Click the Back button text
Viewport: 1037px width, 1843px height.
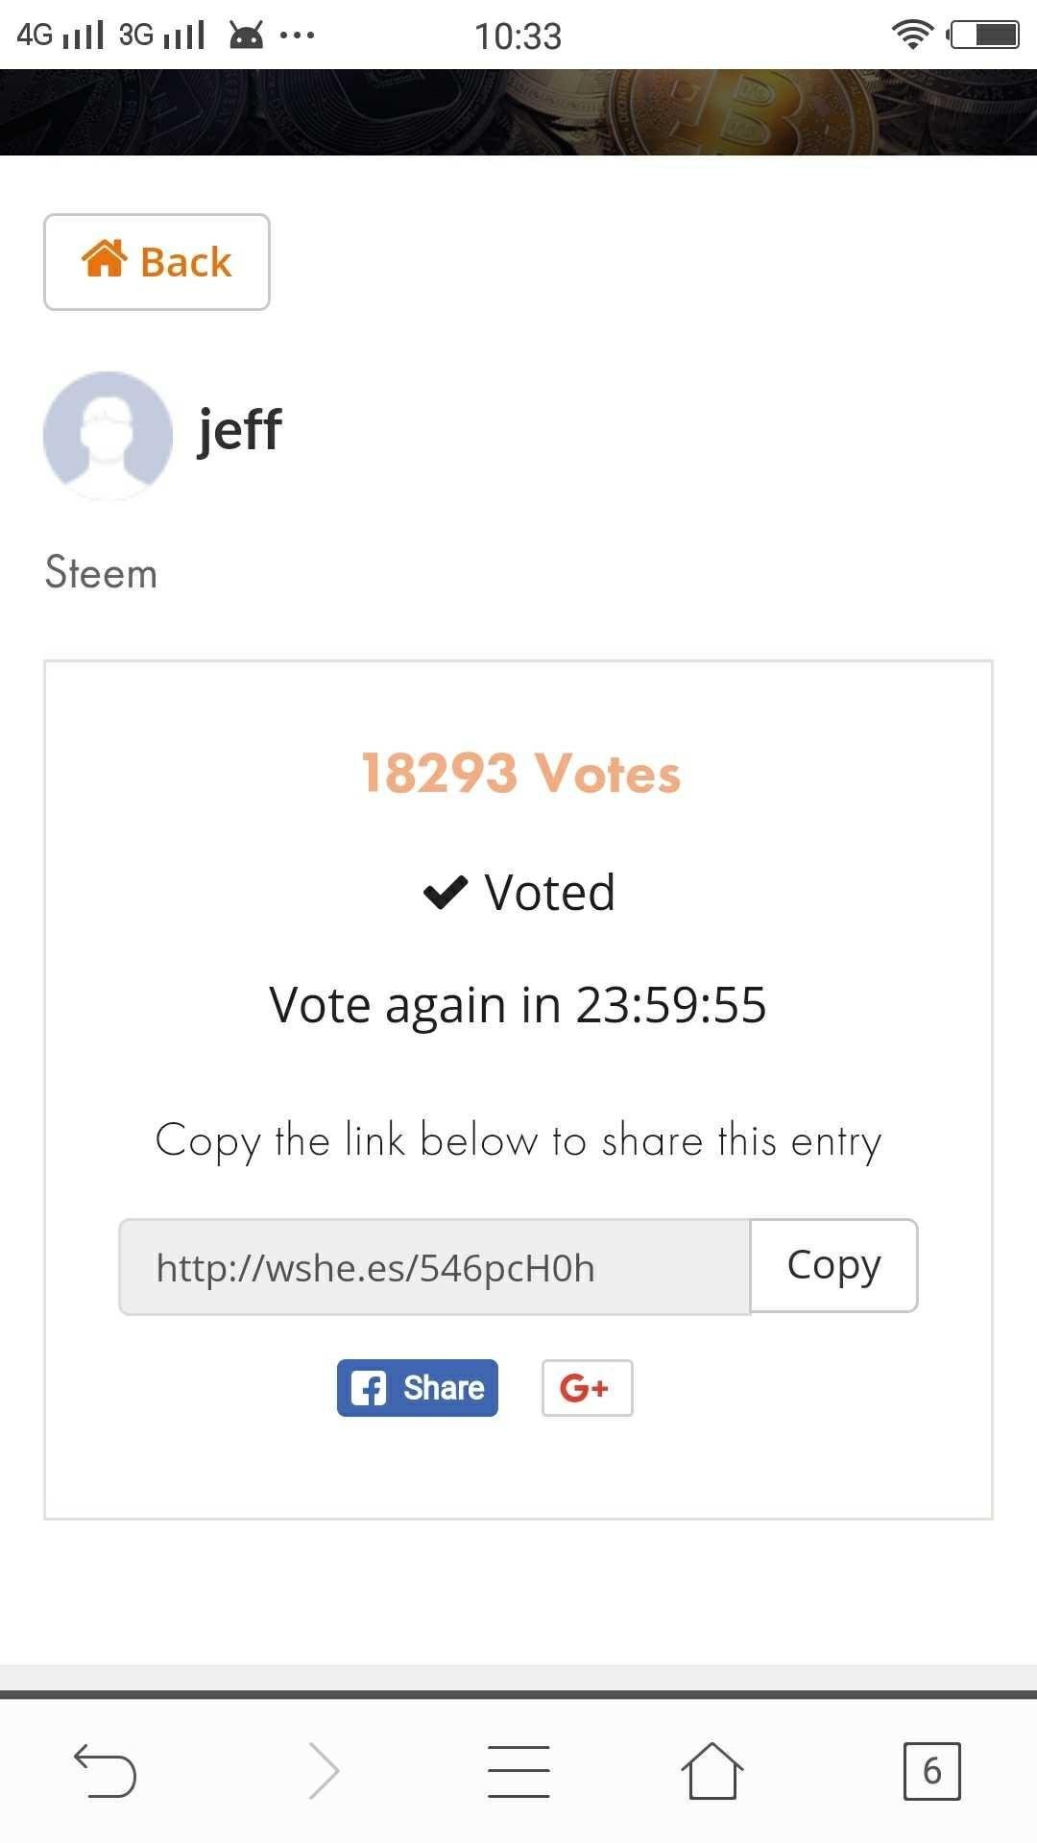186,262
